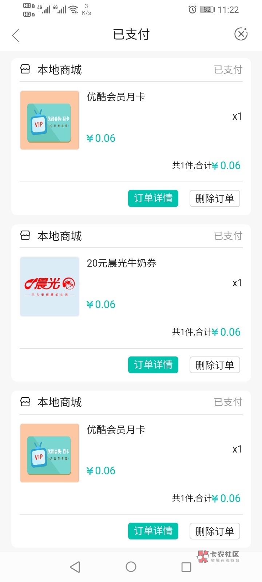View order details for milk coupon
The image size is (262, 582).
click(x=153, y=365)
